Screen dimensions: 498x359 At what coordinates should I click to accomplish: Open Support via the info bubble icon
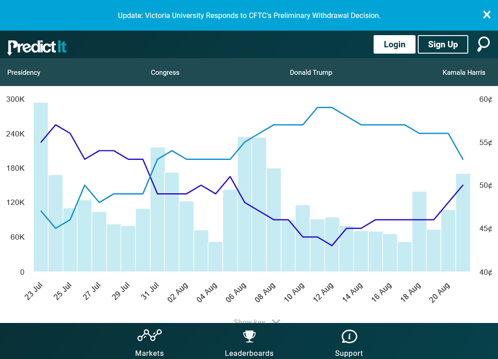[x=349, y=336]
